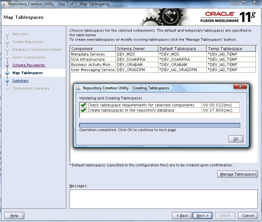The height and width of the screenshot is (222, 262).
Task: Click the Java icon in Creating Tablespaces title bar
Action: [x=78, y=88]
